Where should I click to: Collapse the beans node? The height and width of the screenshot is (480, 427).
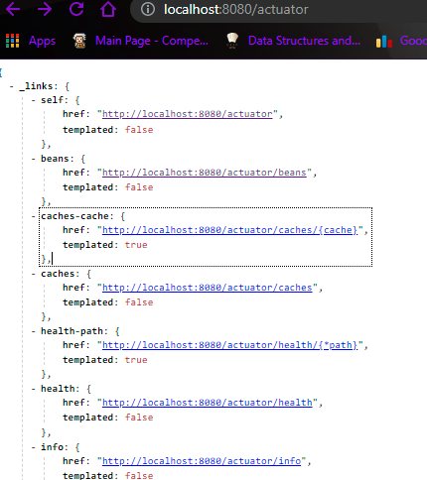click(34, 159)
